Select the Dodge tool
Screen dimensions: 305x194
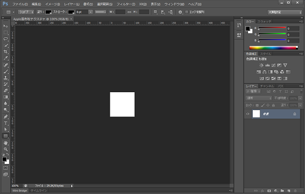(x=6, y=110)
